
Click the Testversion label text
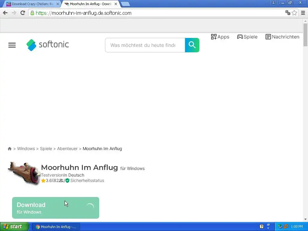(52, 175)
